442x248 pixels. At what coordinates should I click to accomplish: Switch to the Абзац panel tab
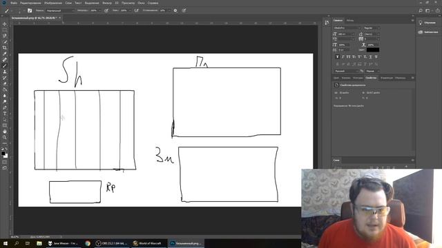point(350,21)
